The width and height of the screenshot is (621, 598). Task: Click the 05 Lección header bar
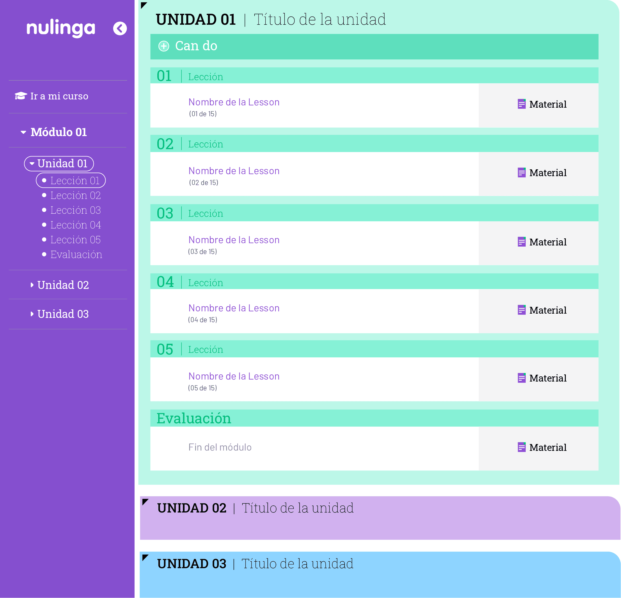(x=374, y=349)
